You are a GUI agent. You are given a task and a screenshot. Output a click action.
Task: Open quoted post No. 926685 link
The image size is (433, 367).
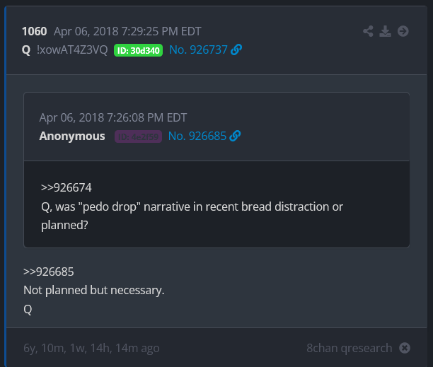pos(197,136)
